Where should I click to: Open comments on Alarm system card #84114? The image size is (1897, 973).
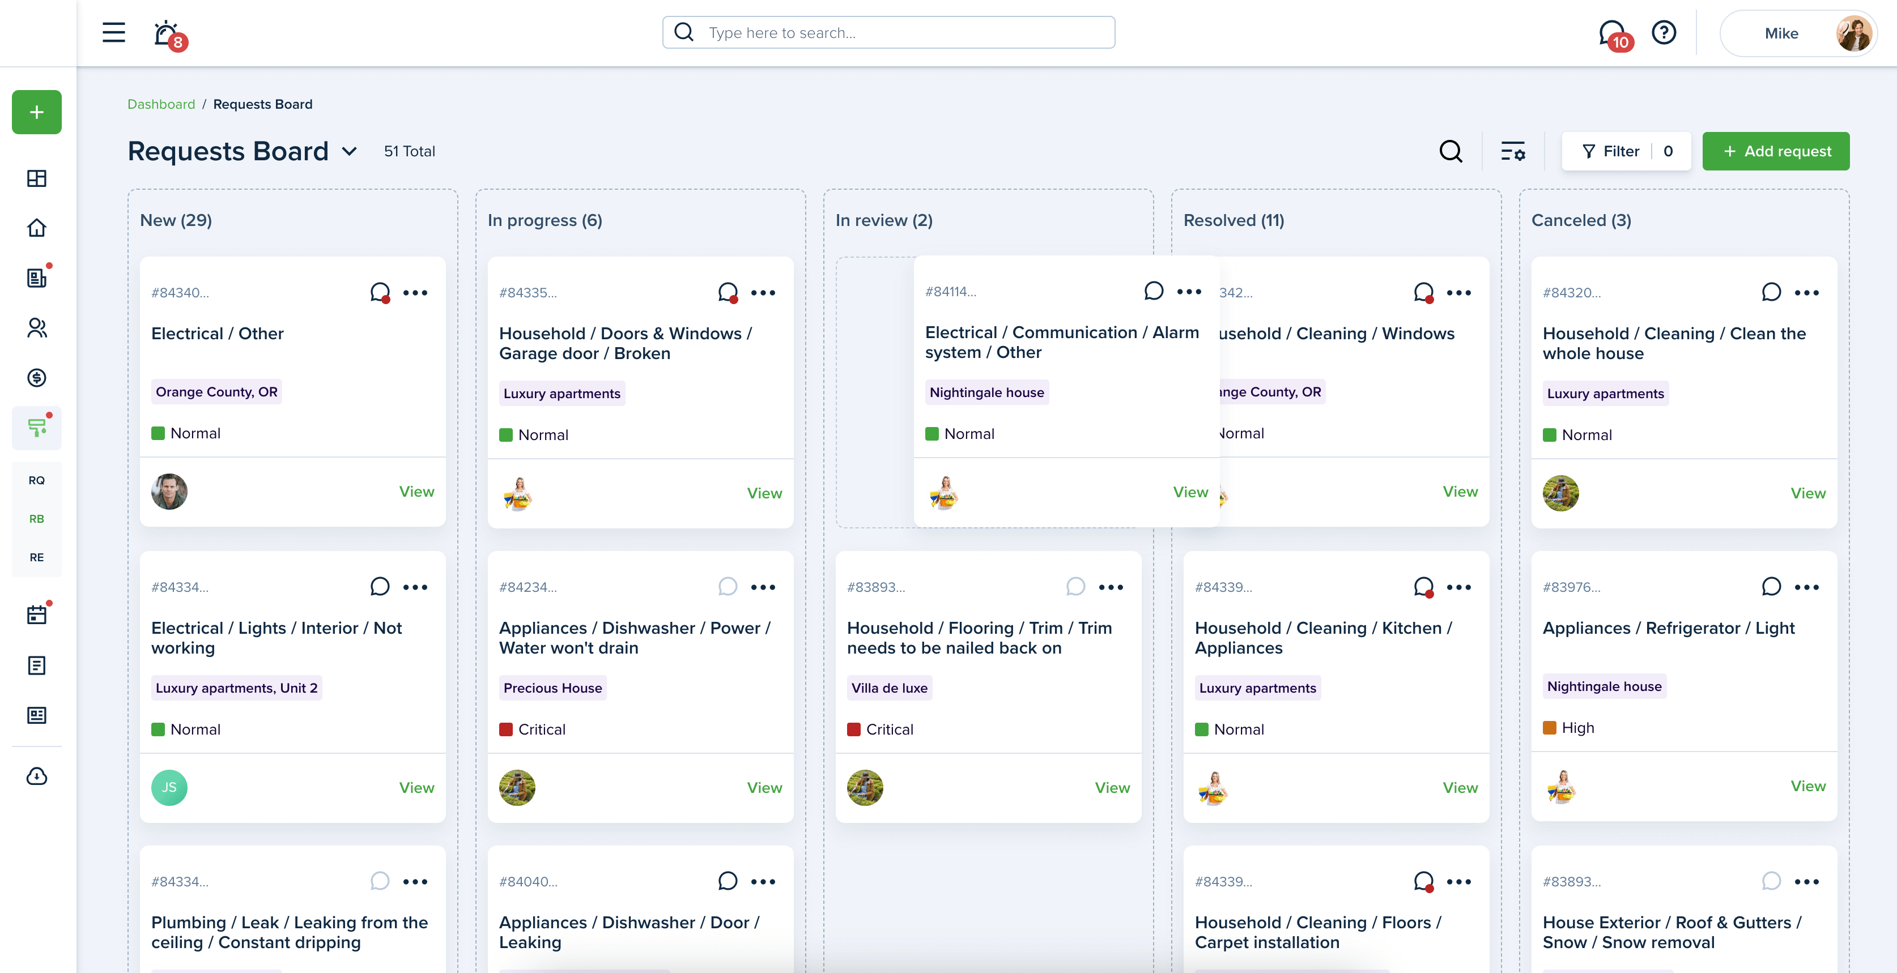1153,291
